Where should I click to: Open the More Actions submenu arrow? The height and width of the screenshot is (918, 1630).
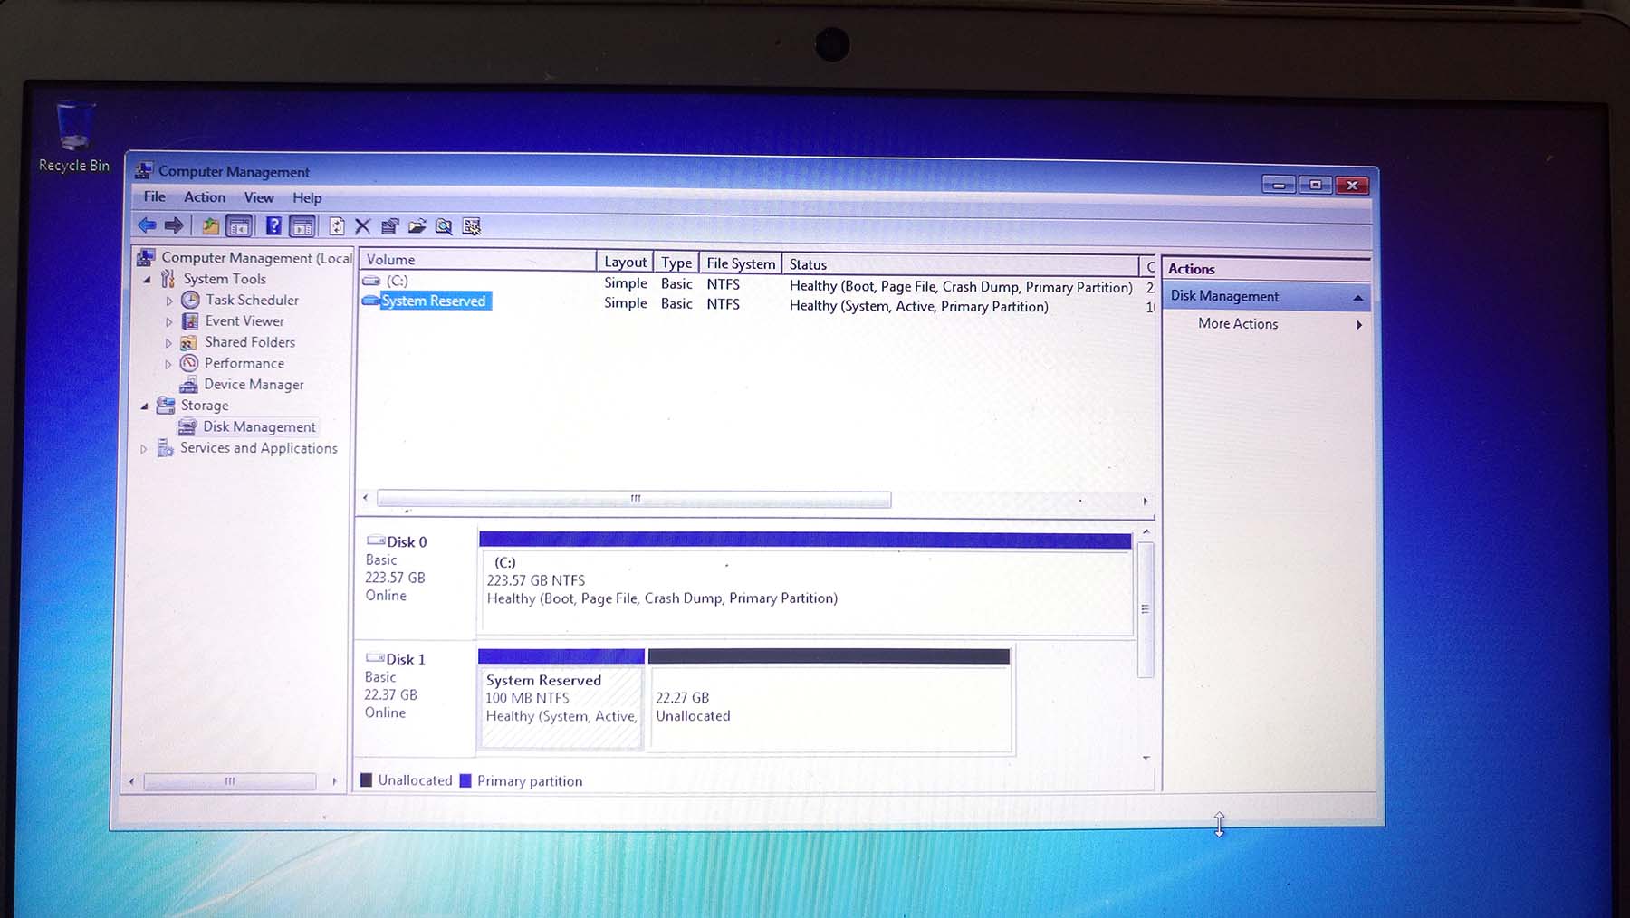1358,325
